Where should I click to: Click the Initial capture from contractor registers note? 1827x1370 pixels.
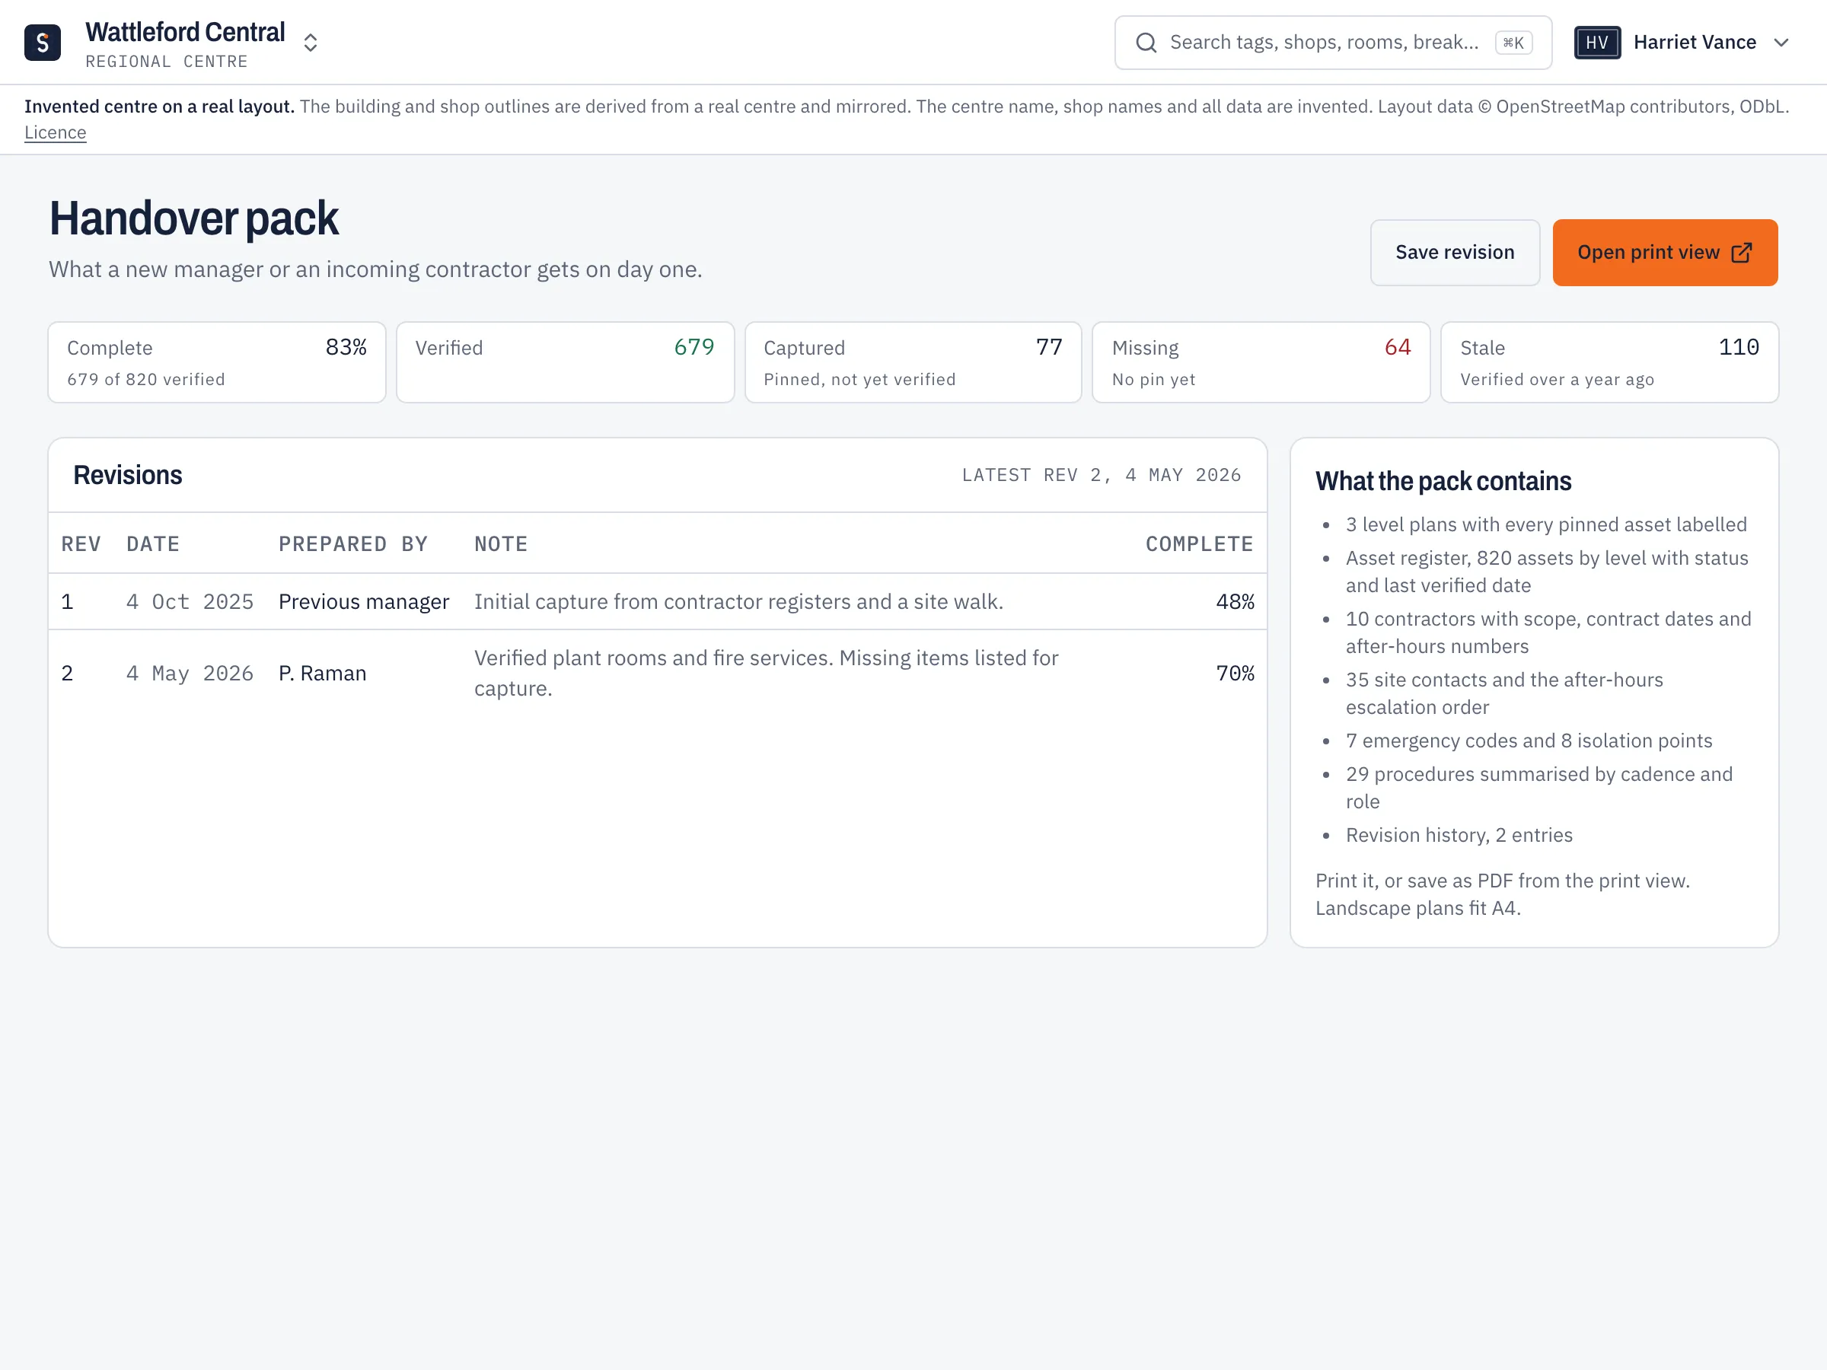tap(738, 602)
